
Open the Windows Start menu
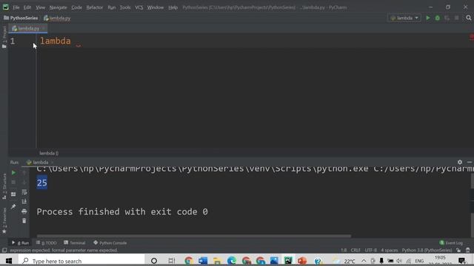pos(8,261)
